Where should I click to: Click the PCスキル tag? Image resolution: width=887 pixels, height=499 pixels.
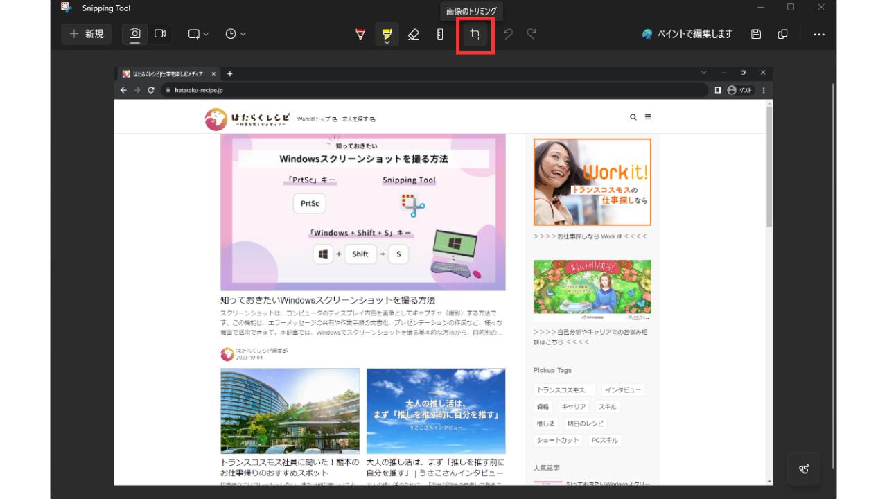(x=604, y=440)
